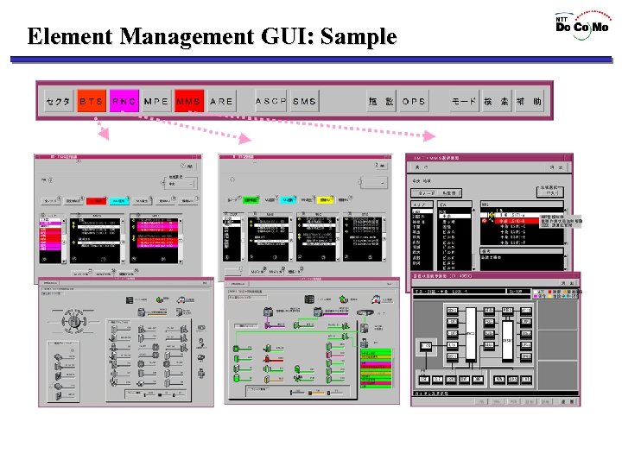
Task: Click the circular sector dial icon
Action: 74,321
